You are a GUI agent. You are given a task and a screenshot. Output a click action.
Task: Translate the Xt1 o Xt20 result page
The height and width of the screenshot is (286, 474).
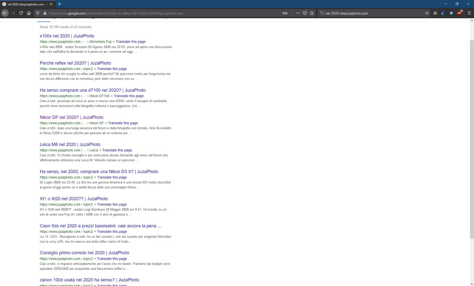click(x=112, y=205)
